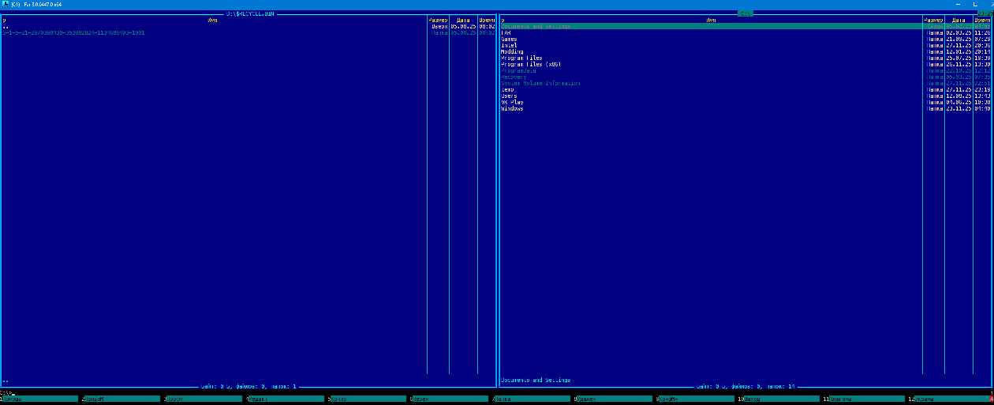Click the F6 Перен key bar button
This screenshot has width=994, height=405.
pyautogui.click(x=450, y=399)
